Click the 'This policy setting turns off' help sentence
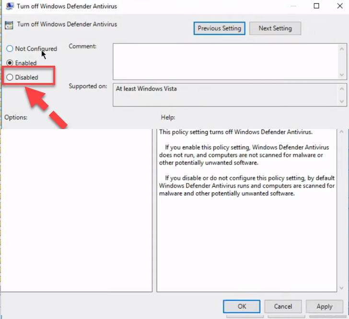 pyautogui.click(x=236, y=132)
